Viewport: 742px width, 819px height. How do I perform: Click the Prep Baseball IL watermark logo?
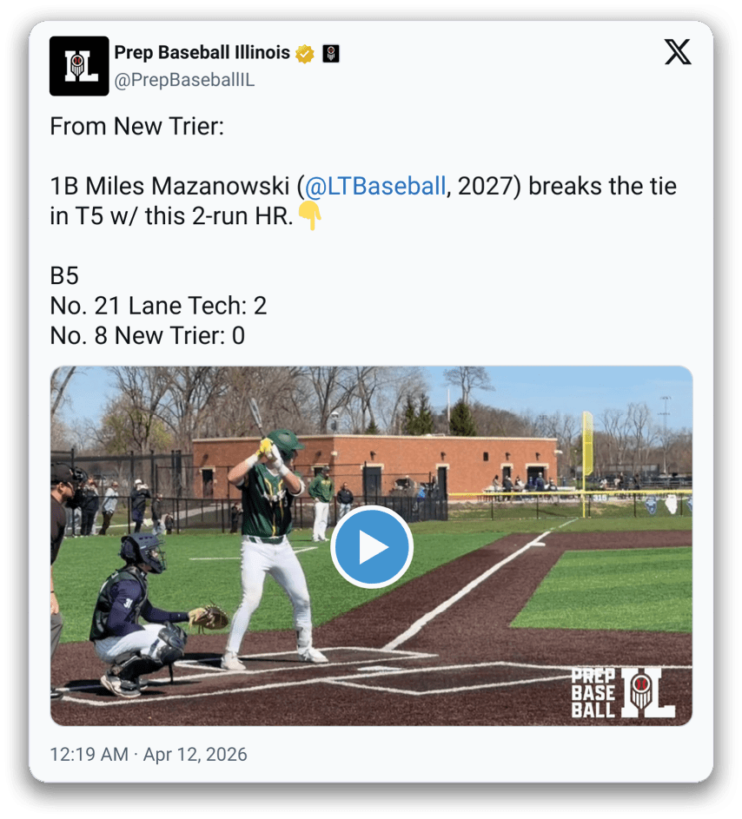click(623, 693)
